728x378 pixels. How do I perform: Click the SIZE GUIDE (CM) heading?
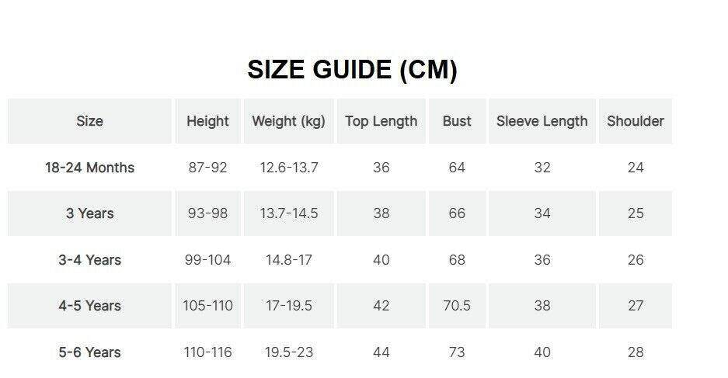(x=352, y=70)
